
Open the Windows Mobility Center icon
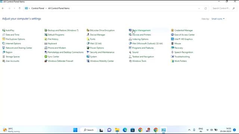88,61
